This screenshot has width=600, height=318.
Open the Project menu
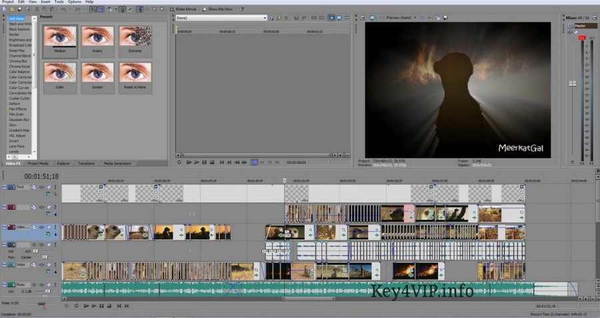7,2
